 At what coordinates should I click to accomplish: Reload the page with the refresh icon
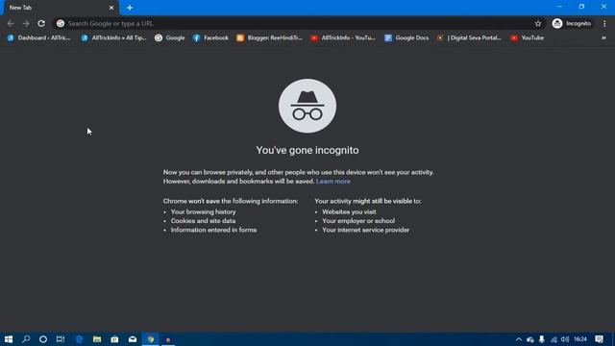[41, 23]
